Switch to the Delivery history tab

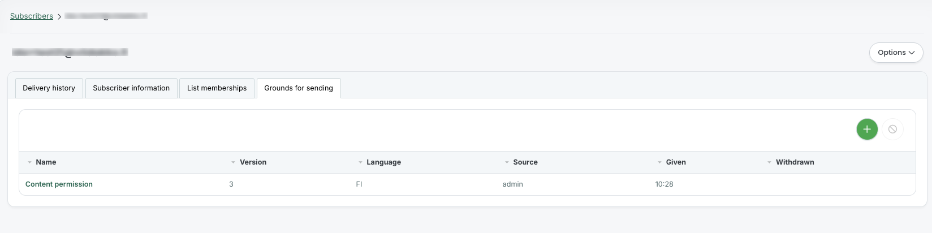click(x=49, y=88)
